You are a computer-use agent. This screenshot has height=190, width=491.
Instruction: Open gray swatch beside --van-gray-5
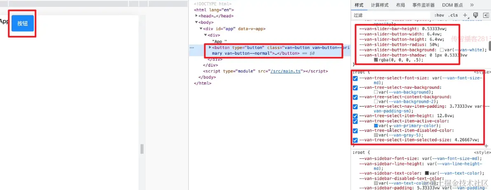376,135
